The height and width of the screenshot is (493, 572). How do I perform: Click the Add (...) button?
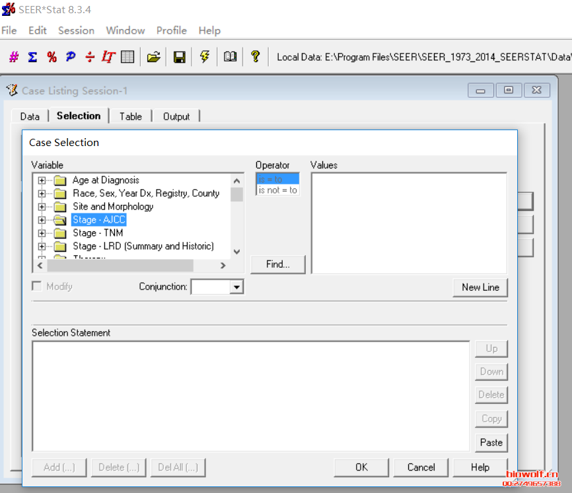pyautogui.click(x=59, y=467)
